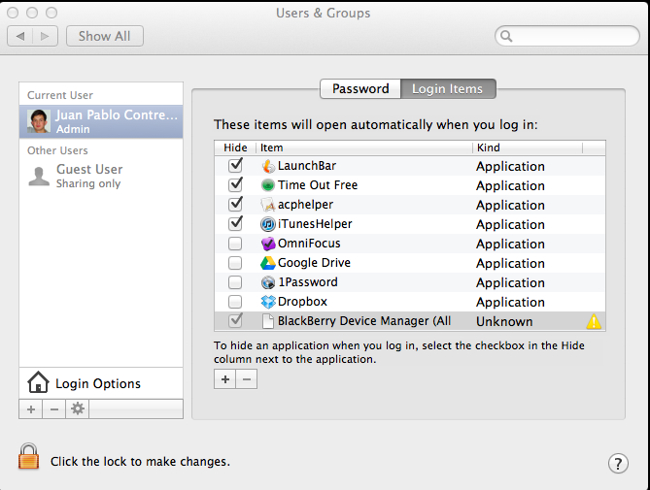
Task: Check Hide for Dropbox
Action: pyautogui.click(x=235, y=302)
